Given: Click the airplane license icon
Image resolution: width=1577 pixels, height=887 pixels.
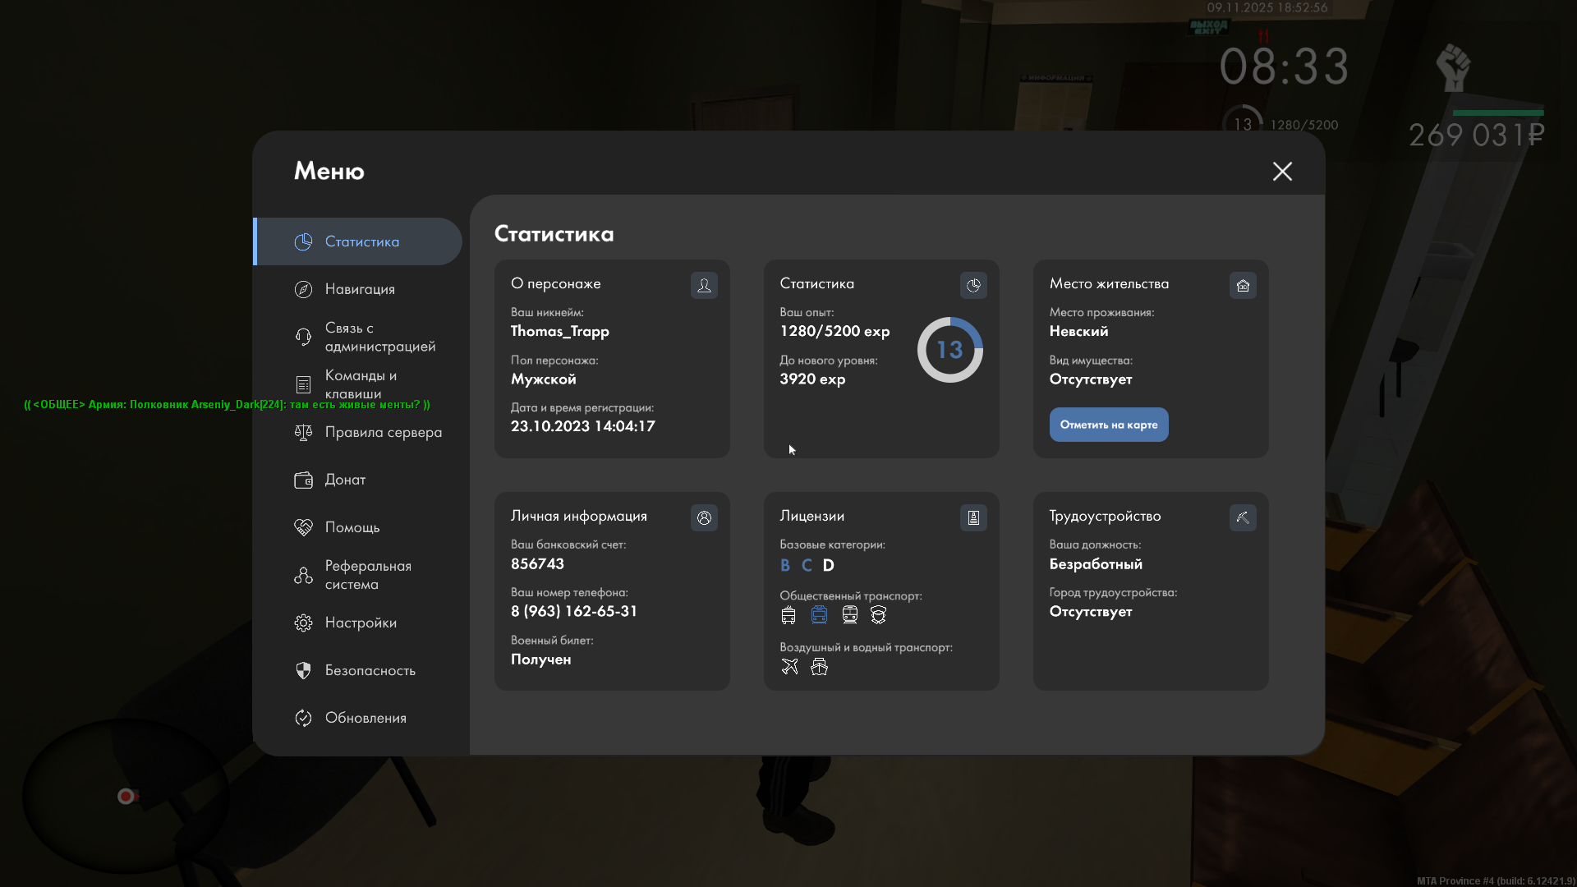Looking at the screenshot, I should pos(789,666).
